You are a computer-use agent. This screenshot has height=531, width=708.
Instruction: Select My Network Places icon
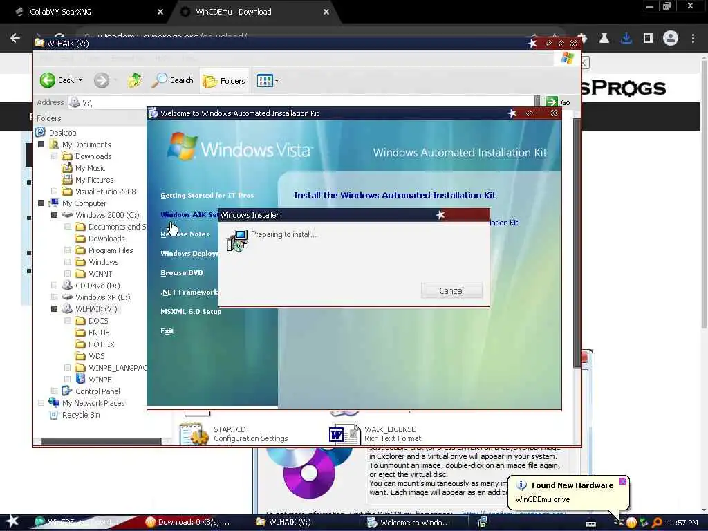pyautogui.click(x=54, y=403)
